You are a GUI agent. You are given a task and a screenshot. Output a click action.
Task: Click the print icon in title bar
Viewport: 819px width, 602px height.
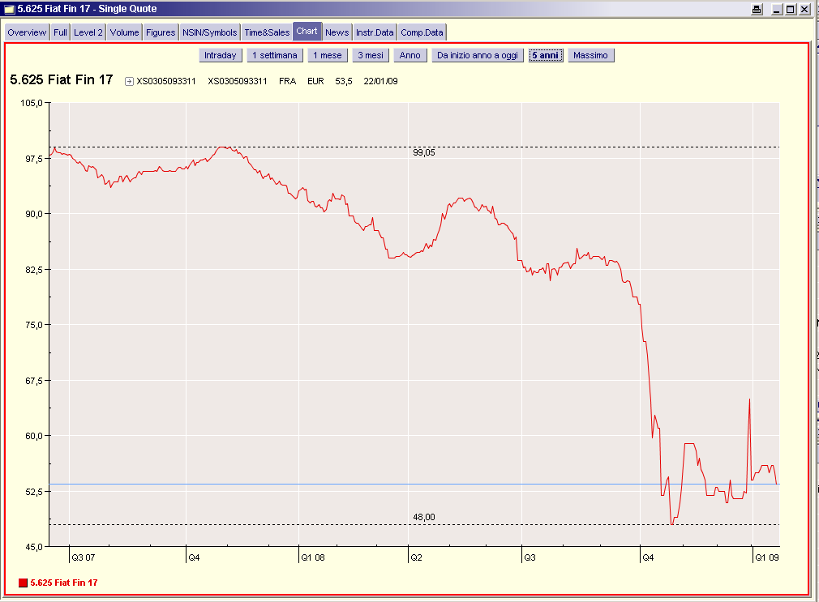point(757,9)
